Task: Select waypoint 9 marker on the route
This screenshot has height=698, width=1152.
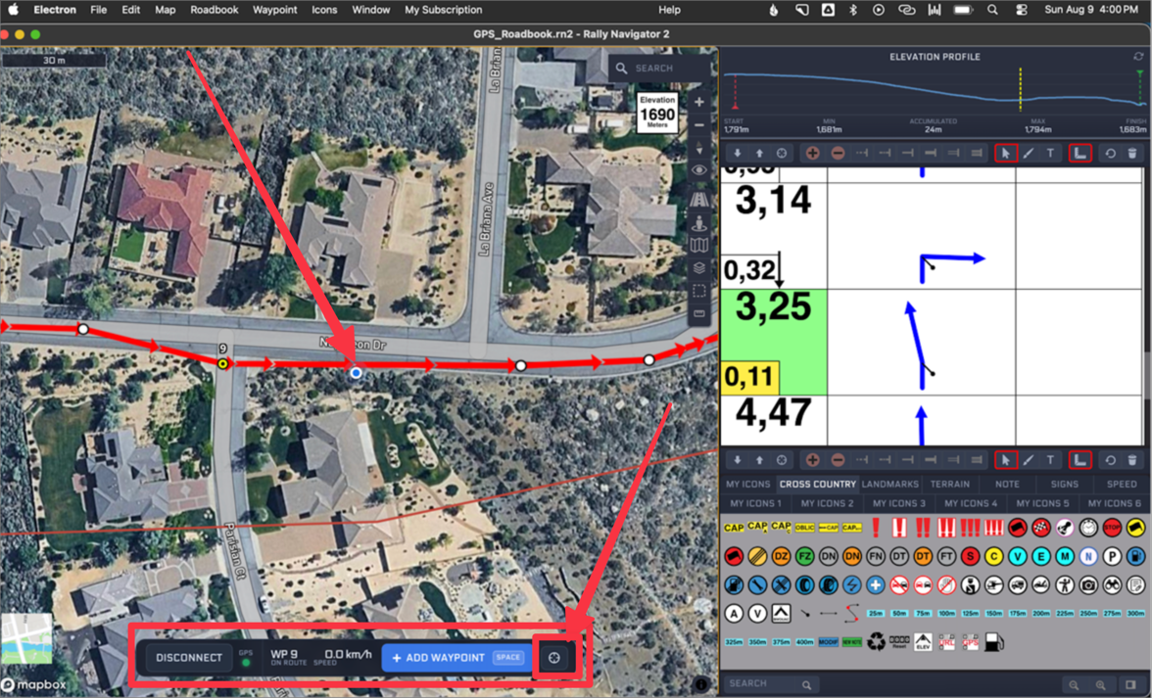Action: point(222,363)
